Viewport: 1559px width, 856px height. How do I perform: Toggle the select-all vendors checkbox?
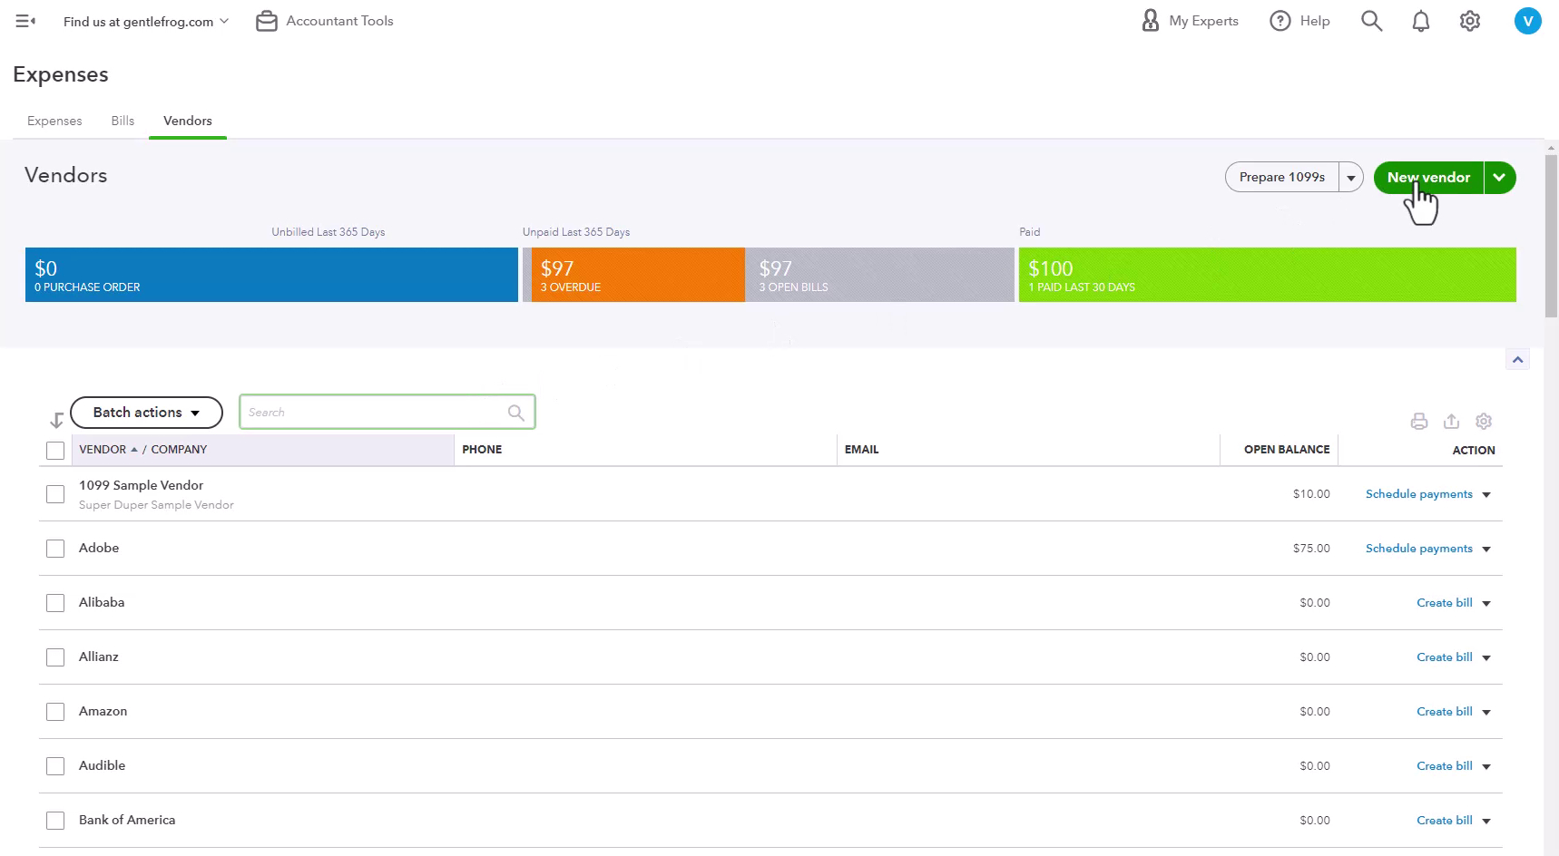click(x=55, y=451)
